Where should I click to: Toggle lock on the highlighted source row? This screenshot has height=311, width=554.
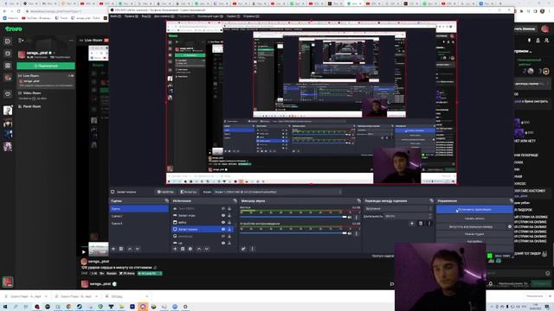[x=229, y=229]
